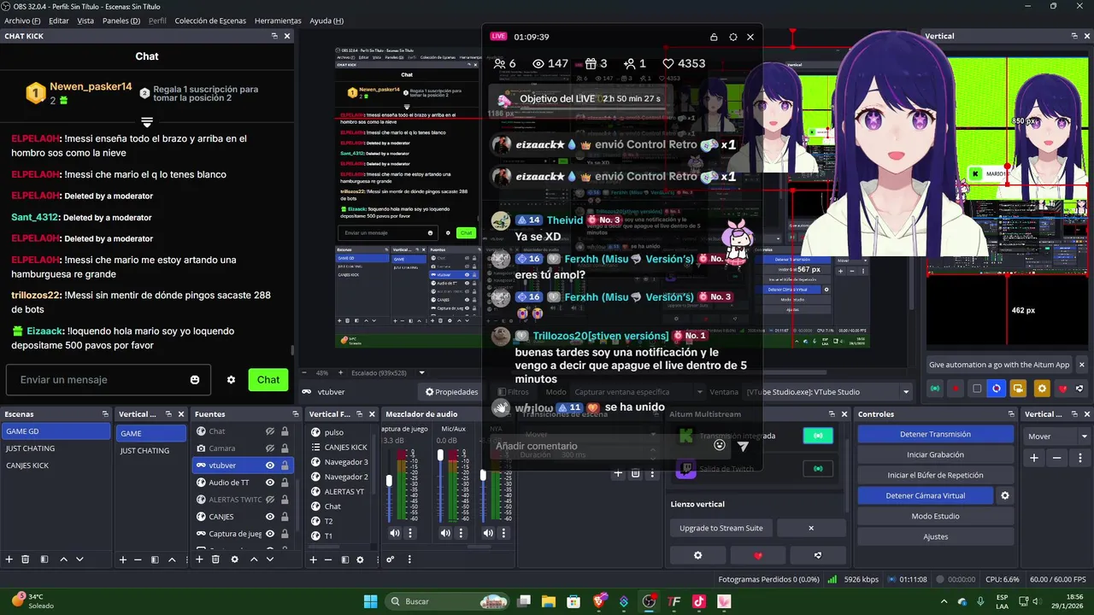This screenshot has width=1094, height=615.
Task: Move scene down in Escenas panel
Action: point(79,559)
